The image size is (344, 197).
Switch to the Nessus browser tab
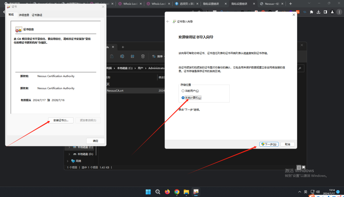271,4
